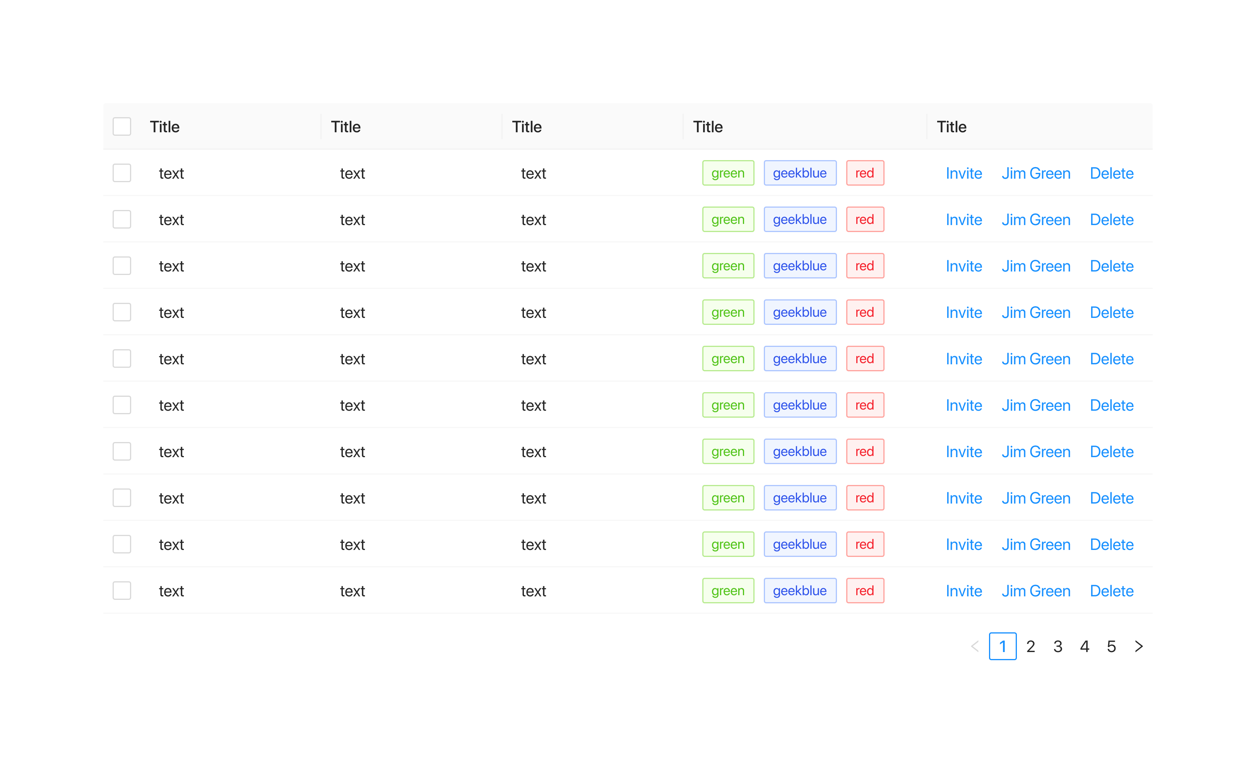Go to the next page with the right arrow
The height and width of the screenshot is (782, 1256).
coord(1138,646)
